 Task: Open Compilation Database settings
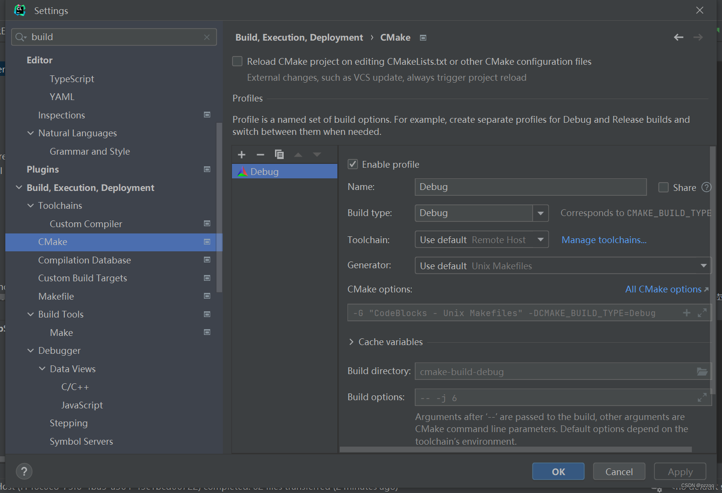pos(85,260)
